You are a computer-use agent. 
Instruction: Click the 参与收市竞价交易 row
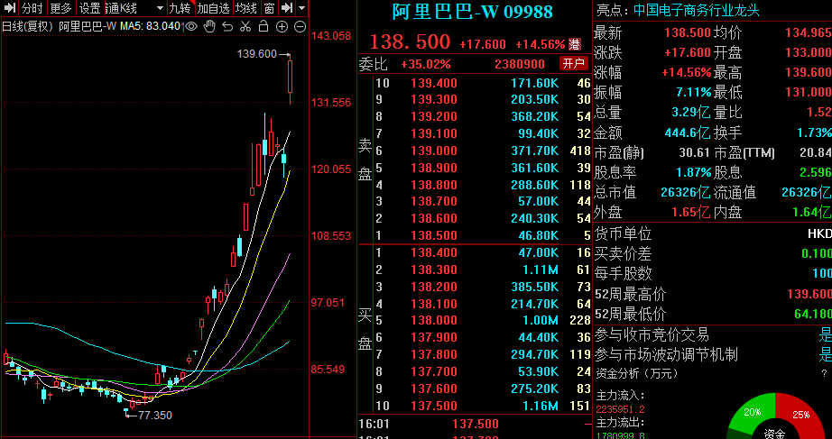pos(712,334)
